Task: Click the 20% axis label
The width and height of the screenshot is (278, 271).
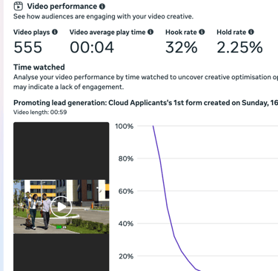Action: click(126, 256)
